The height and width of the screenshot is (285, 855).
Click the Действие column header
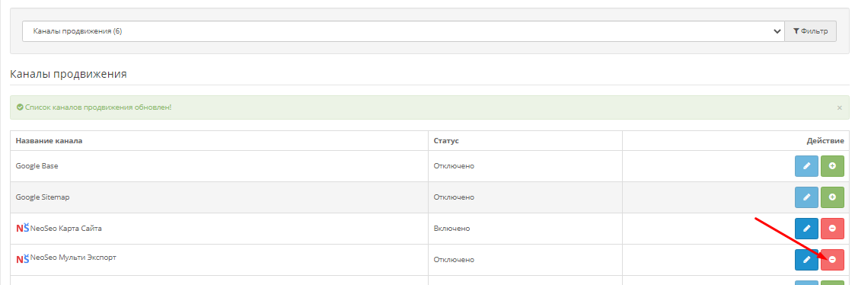(x=825, y=141)
